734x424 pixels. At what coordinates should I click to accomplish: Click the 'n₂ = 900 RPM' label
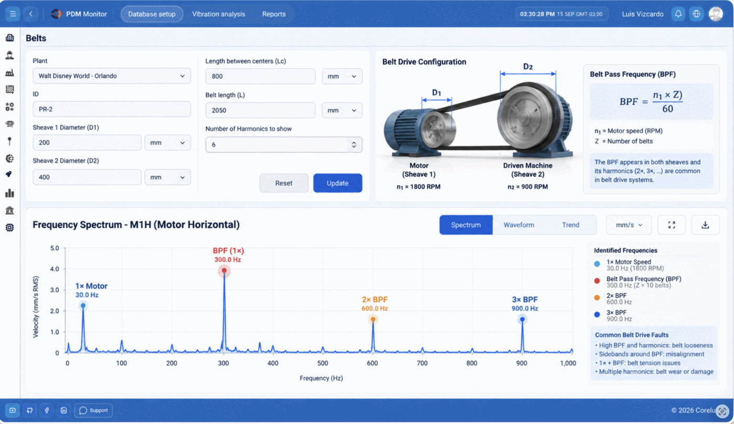point(527,187)
